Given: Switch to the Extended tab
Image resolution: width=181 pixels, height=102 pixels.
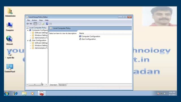Looking at the screenshot, I should (53, 85).
